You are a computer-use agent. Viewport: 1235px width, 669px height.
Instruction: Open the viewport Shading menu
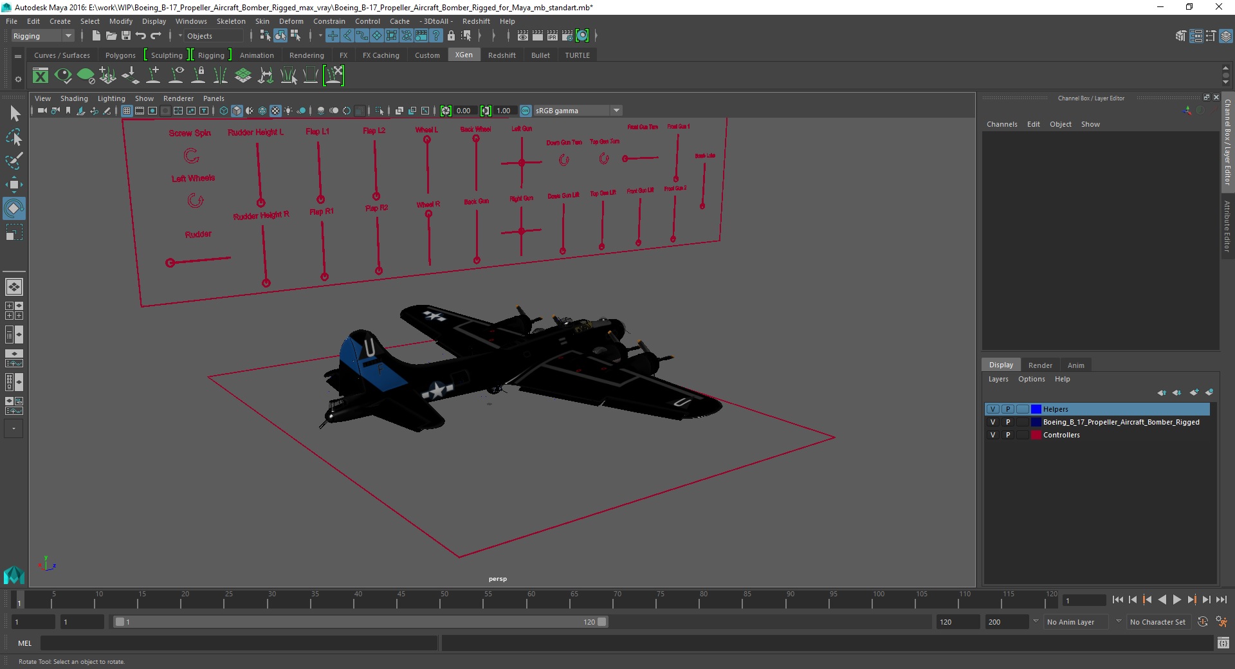74,98
